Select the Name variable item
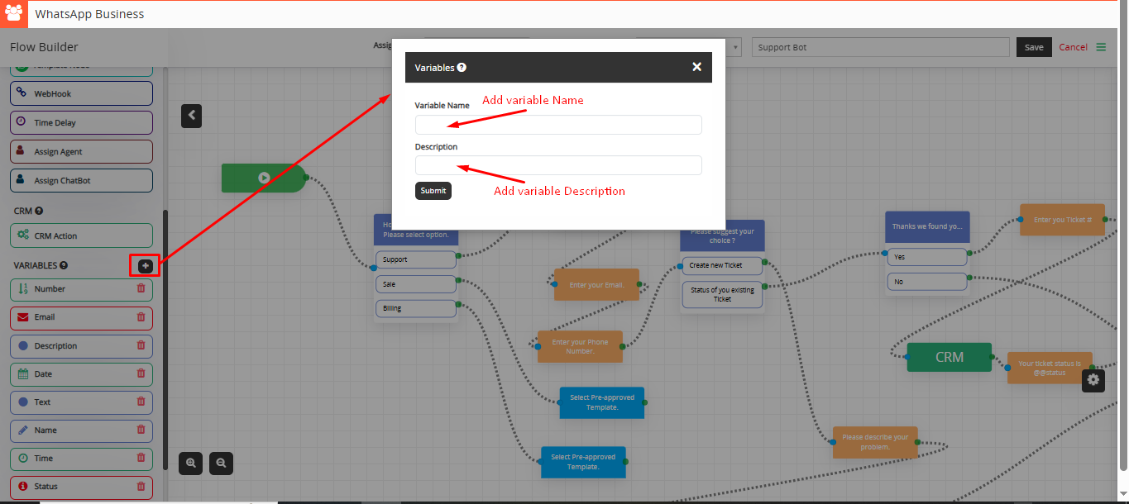The width and height of the screenshot is (1129, 504). click(82, 430)
